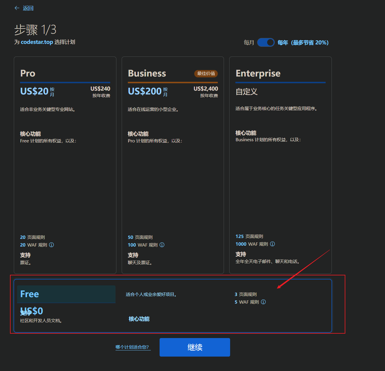Select the Pro plan card title

28,73
